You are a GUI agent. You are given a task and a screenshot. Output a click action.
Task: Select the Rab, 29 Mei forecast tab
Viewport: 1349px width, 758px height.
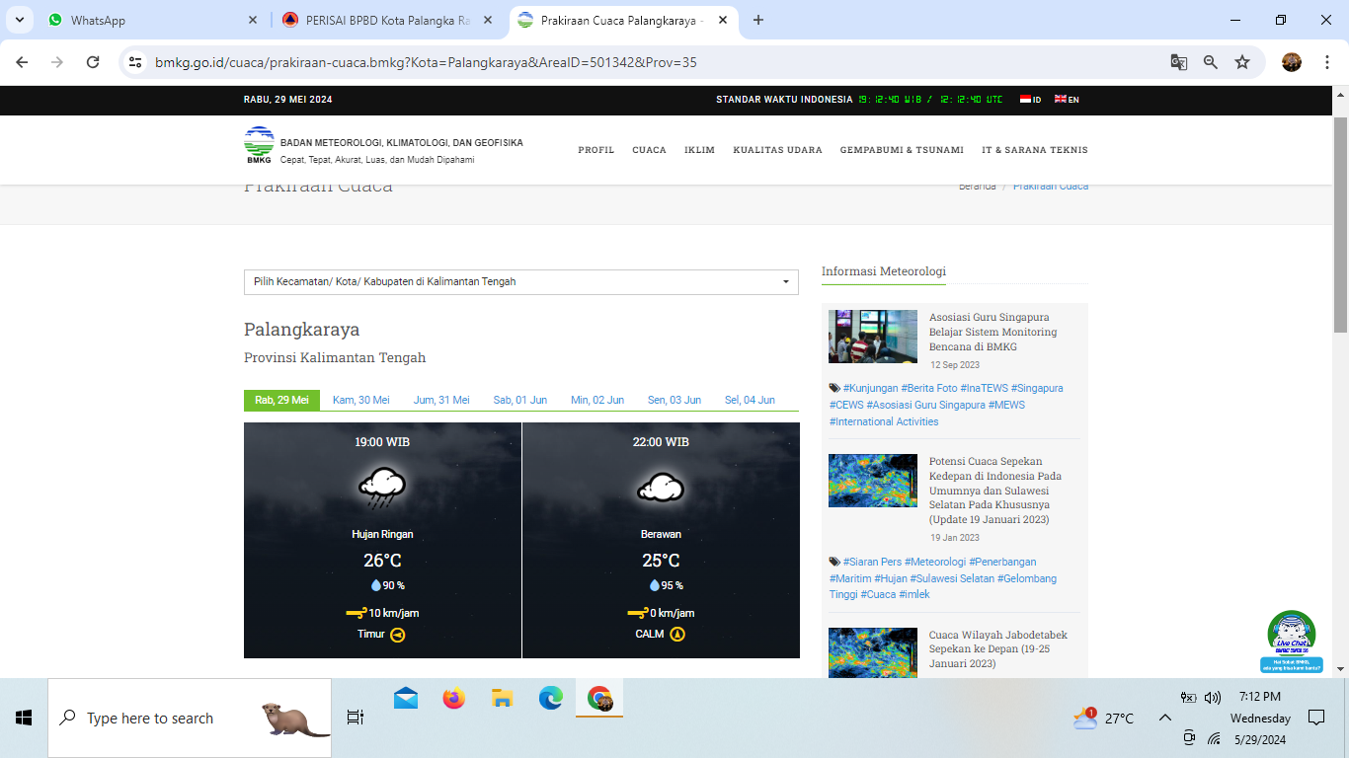point(281,400)
